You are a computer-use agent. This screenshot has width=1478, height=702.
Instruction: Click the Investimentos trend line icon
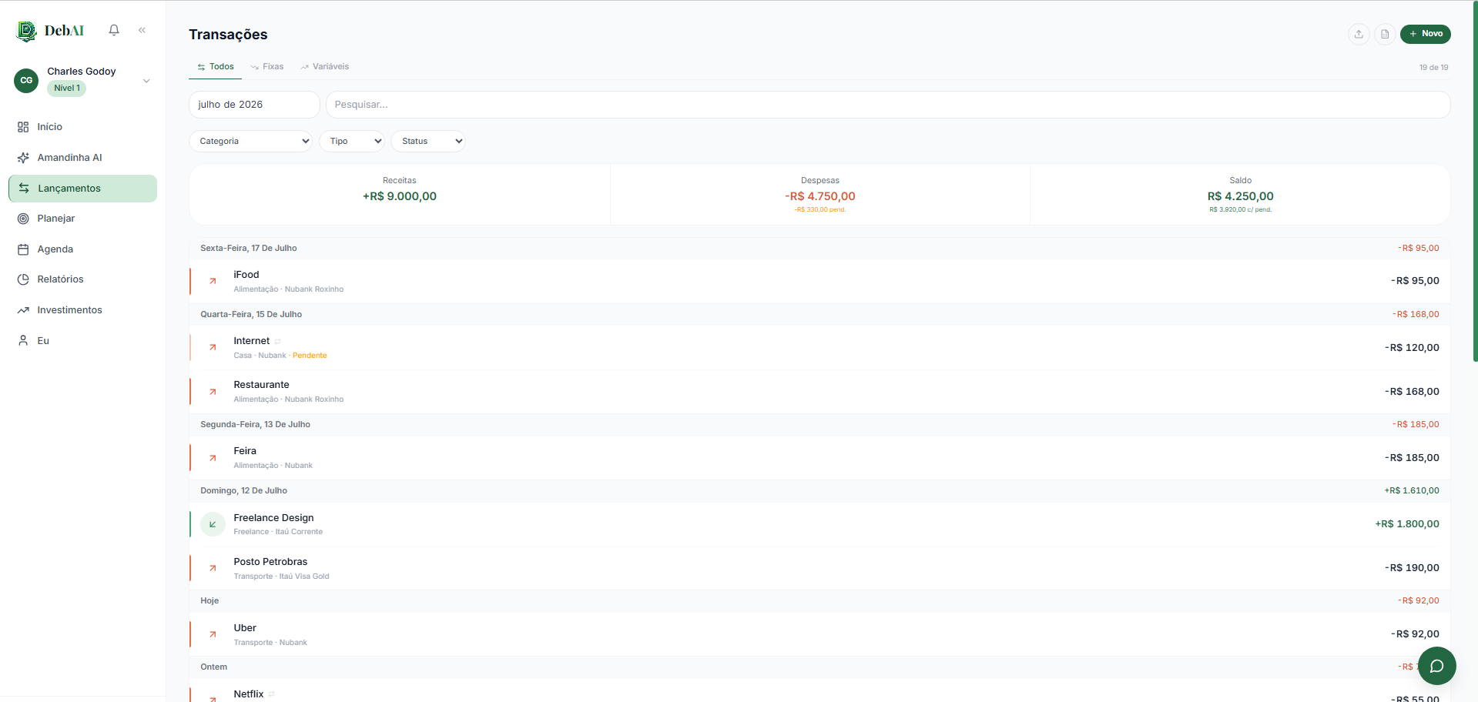point(23,310)
